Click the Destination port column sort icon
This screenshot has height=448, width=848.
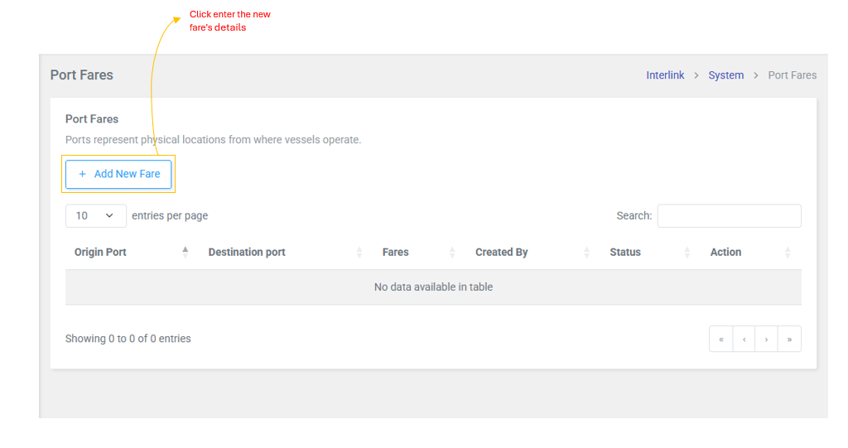[x=359, y=253]
